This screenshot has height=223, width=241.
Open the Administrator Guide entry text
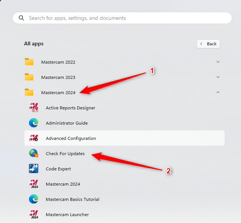pos(67,123)
